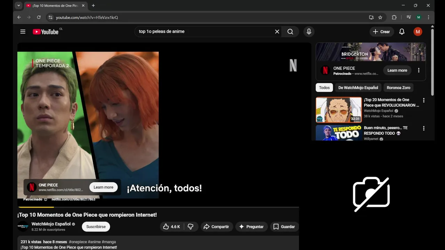445x250 pixels.
Task: Go to the YouTube home logo
Action: pos(46,32)
